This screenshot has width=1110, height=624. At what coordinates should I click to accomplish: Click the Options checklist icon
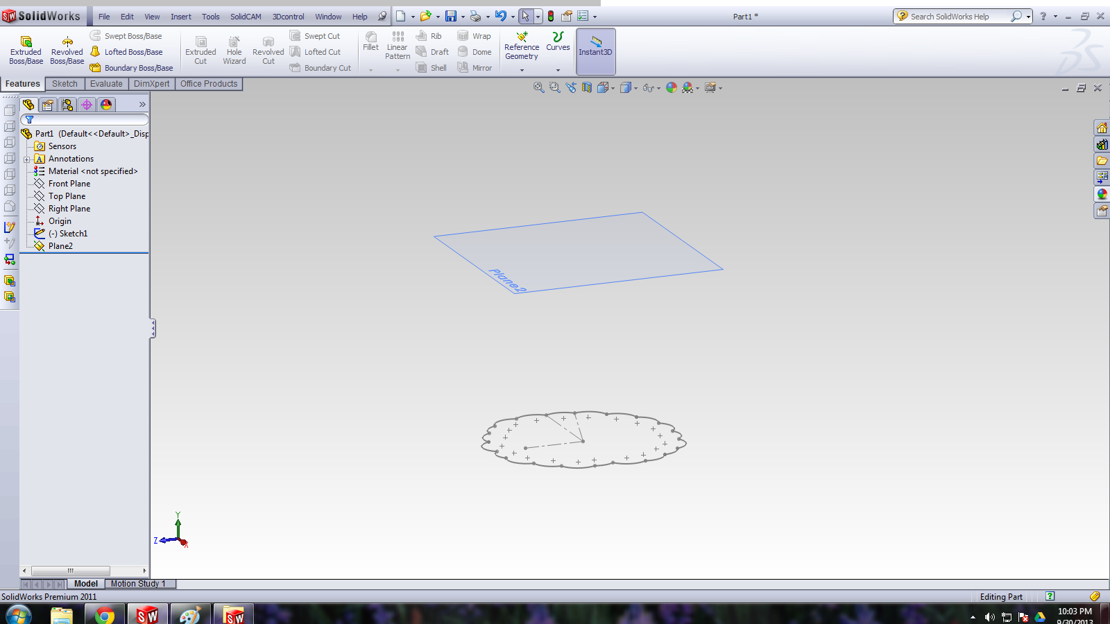point(583,16)
